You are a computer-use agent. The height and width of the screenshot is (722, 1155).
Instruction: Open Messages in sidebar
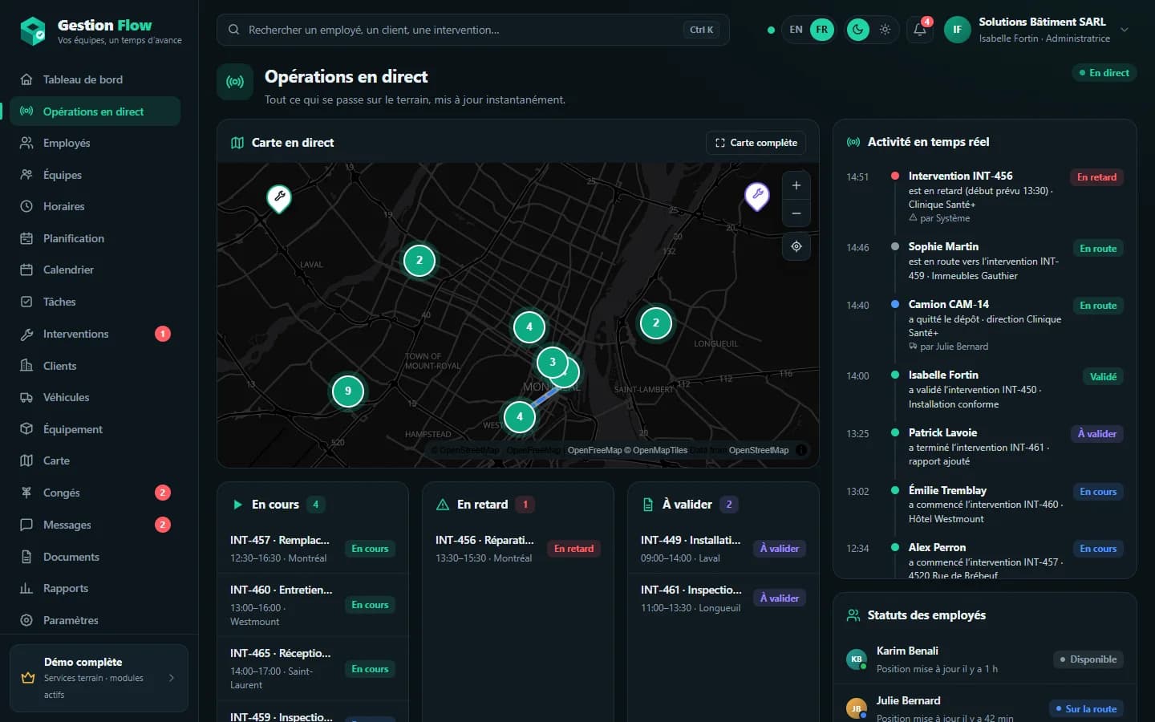click(x=95, y=525)
